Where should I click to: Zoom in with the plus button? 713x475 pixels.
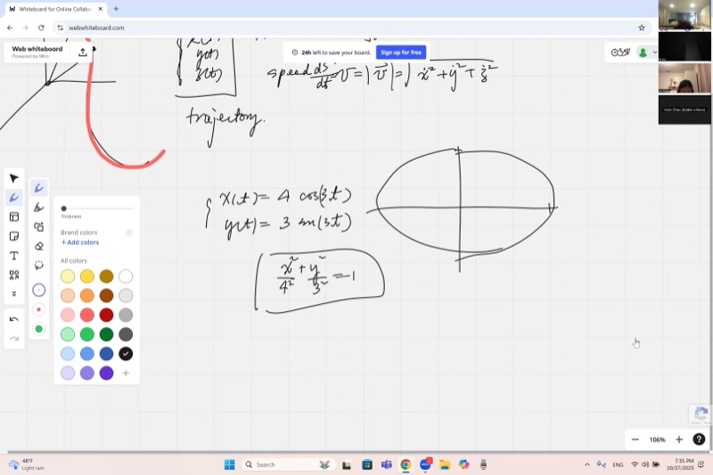[678, 439]
